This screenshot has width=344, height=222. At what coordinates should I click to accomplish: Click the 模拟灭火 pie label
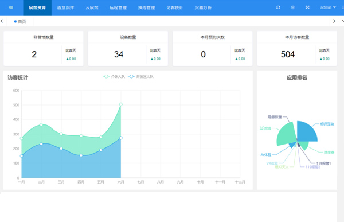click(282, 167)
